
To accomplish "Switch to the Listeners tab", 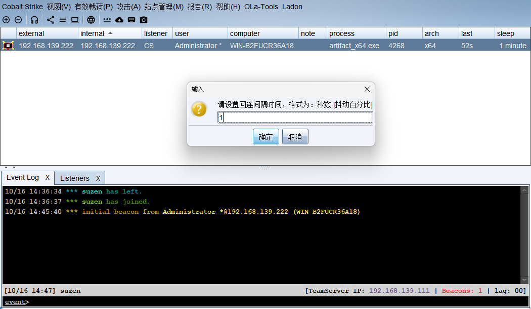I will tap(74, 178).
